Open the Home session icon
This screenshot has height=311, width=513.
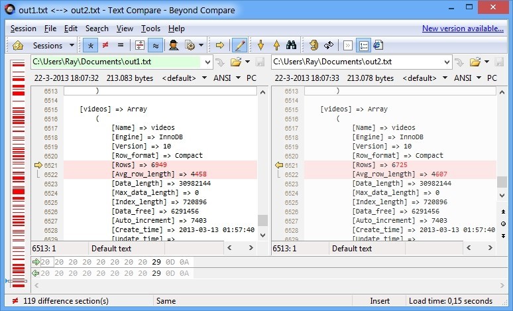18,46
